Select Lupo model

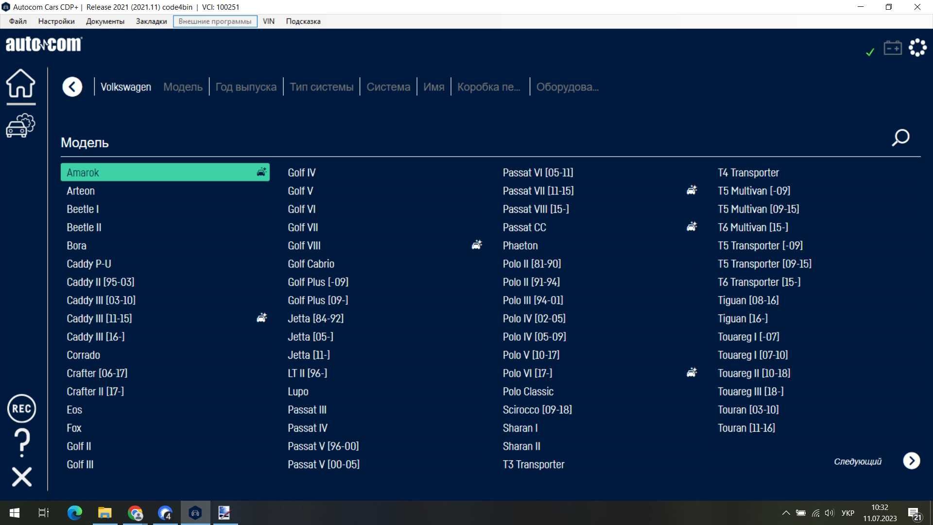[298, 391]
